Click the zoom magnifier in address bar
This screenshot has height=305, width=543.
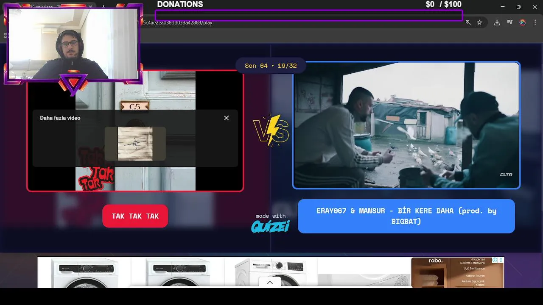468,22
